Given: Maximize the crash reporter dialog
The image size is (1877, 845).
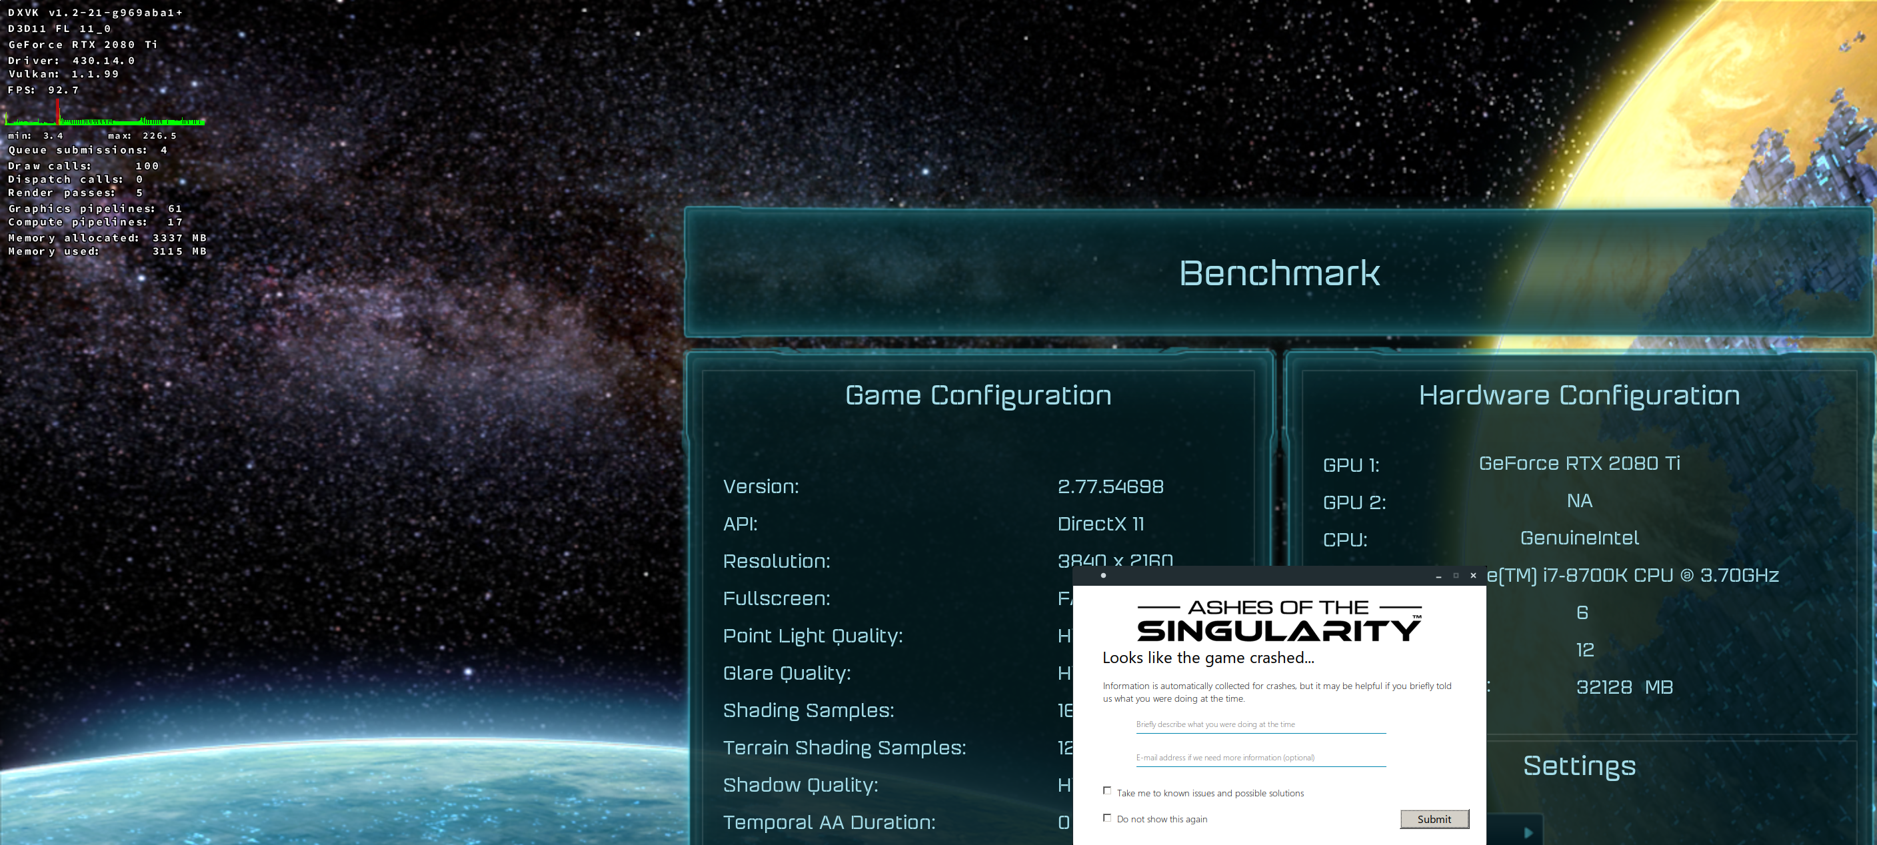Looking at the screenshot, I should click(1456, 576).
